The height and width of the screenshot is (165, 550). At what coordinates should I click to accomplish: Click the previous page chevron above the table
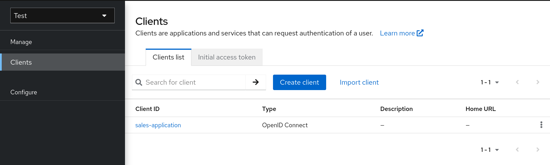coord(517,82)
